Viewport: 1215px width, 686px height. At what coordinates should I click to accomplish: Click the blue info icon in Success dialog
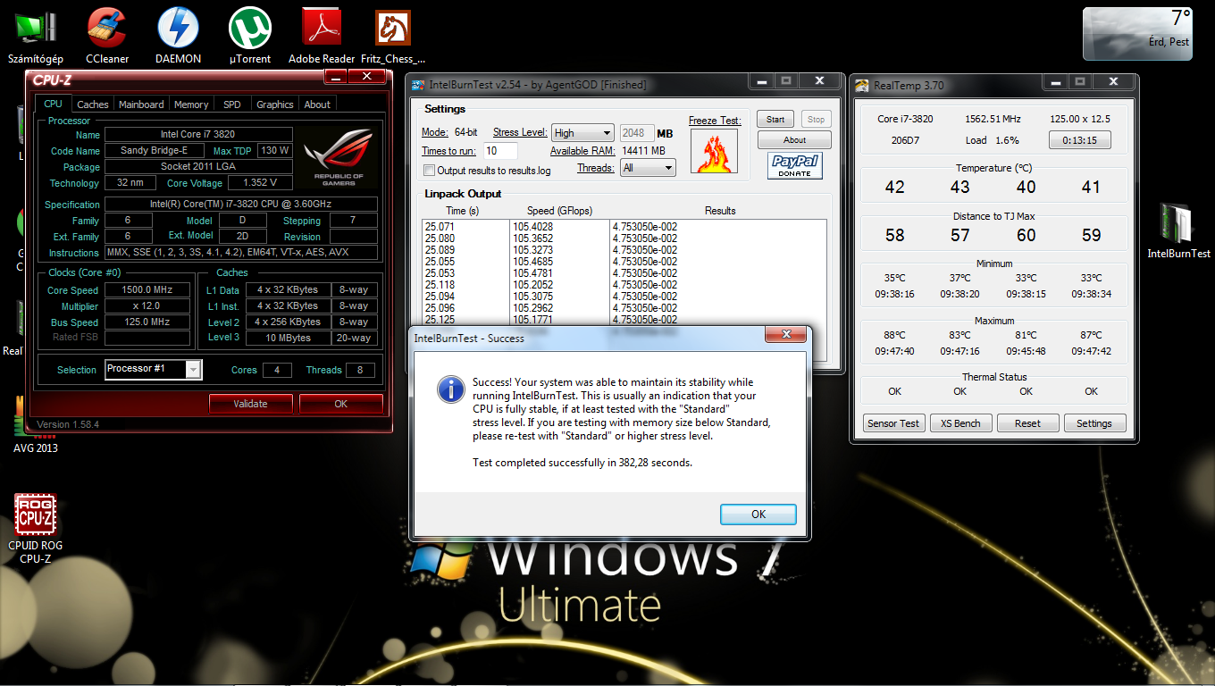pyautogui.click(x=450, y=389)
